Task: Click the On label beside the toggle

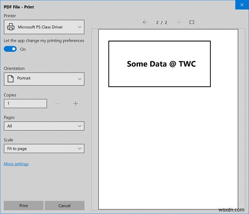Action: [23, 49]
